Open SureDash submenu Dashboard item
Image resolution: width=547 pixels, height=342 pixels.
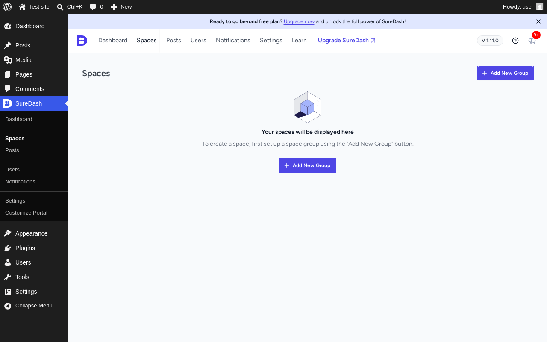point(19,119)
